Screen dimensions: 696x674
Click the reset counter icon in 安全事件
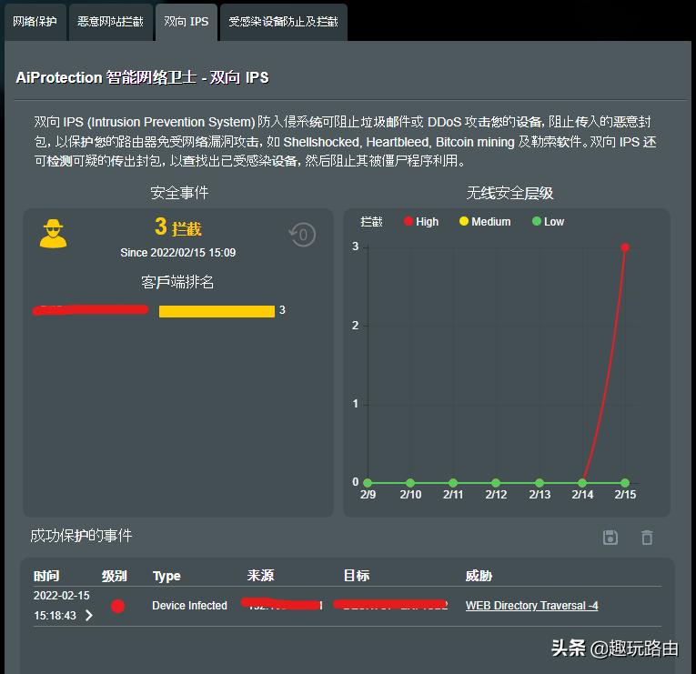point(302,235)
